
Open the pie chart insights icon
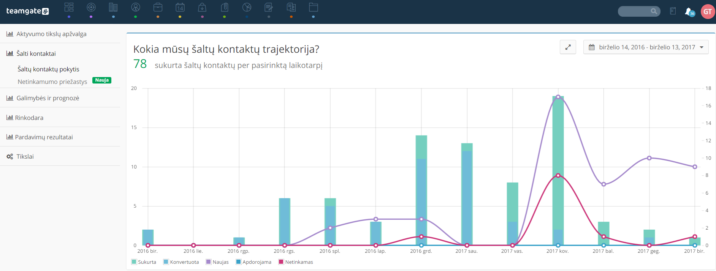click(x=247, y=7)
